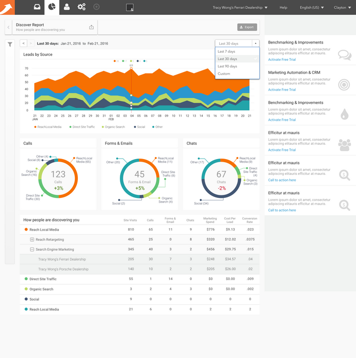The width and height of the screenshot is (356, 358).
Task: Click the Marketing Spend column header
Action: tap(210, 220)
